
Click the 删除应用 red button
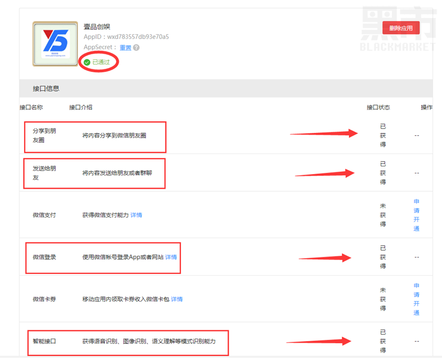pos(401,28)
